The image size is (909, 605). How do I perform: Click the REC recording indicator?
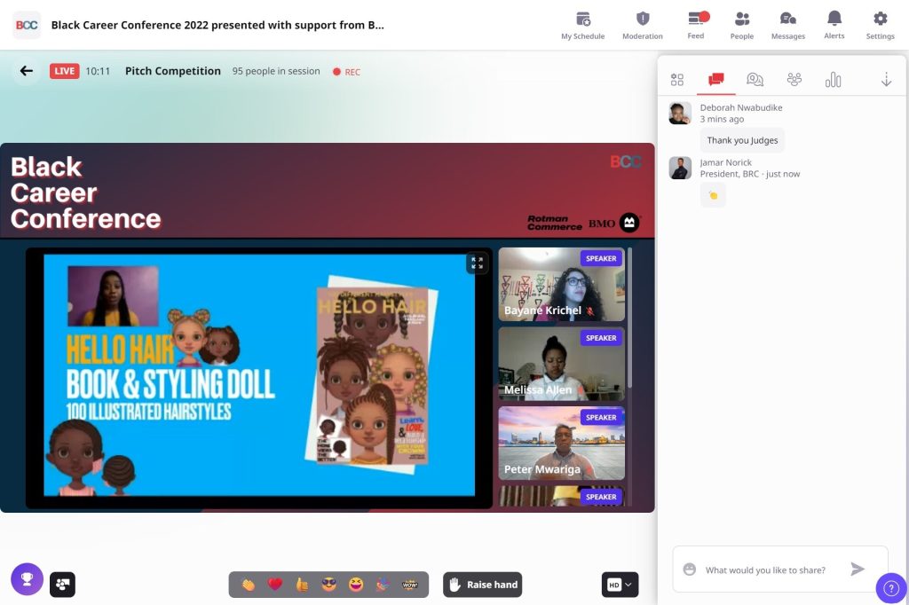coord(347,72)
